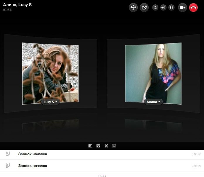Click the share/pop-out arrow icon
This screenshot has height=177, width=204.
tap(144, 8)
